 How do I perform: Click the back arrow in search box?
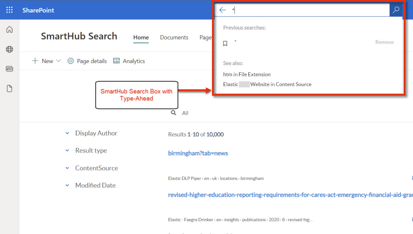pyautogui.click(x=223, y=10)
